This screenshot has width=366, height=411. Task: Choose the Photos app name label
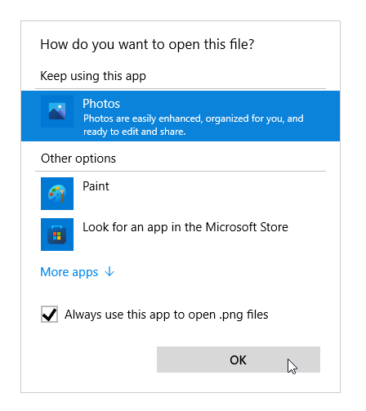(101, 104)
